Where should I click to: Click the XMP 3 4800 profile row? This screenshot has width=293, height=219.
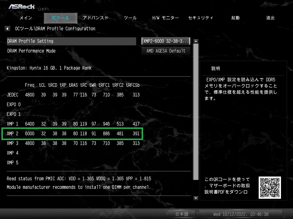(73, 143)
